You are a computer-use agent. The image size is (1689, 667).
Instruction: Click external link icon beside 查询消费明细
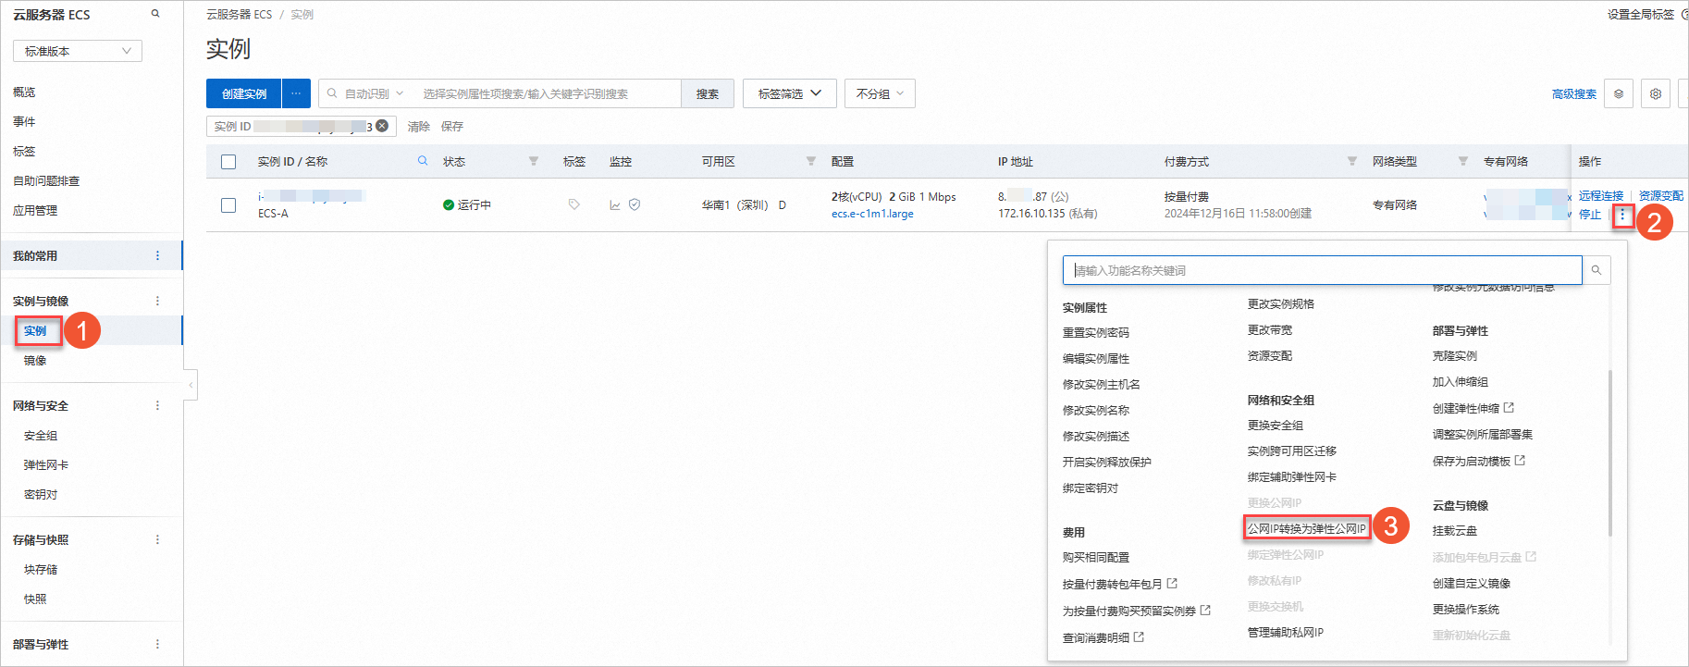tap(1139, 637)
